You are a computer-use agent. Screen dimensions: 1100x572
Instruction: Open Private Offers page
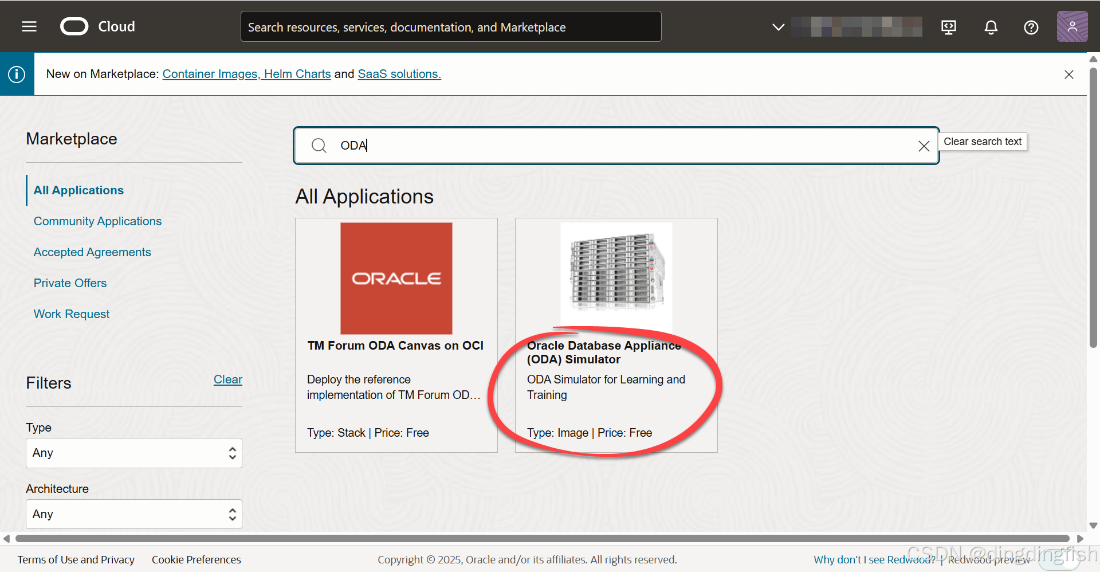(x=70, y=283)
